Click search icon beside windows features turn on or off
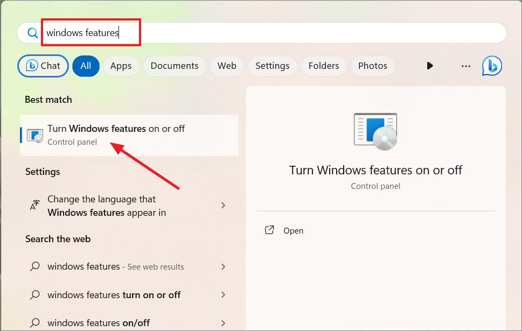 [x=35, y=295]
